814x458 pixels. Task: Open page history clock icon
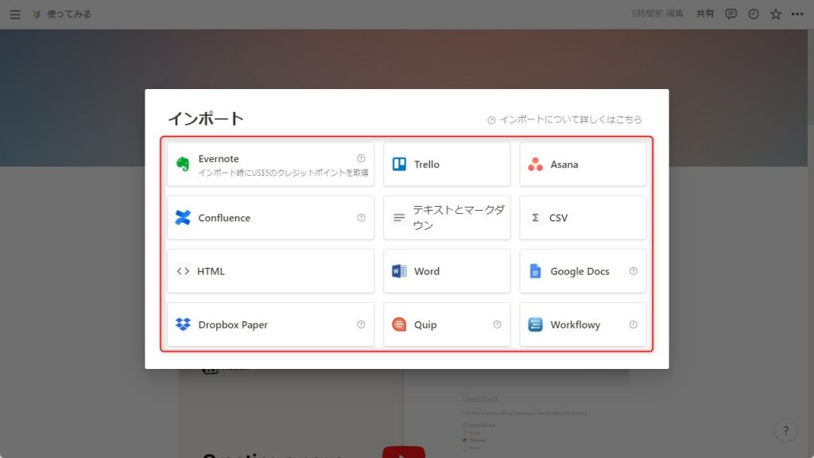point(754,14)
